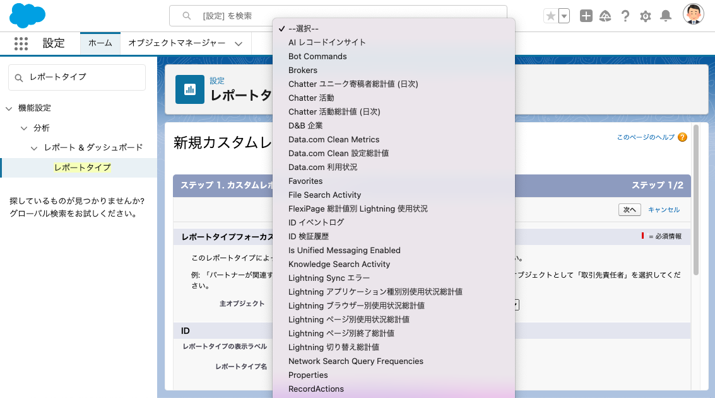Select レポートタイプ in the setup tree

click(x=82, y=168)
